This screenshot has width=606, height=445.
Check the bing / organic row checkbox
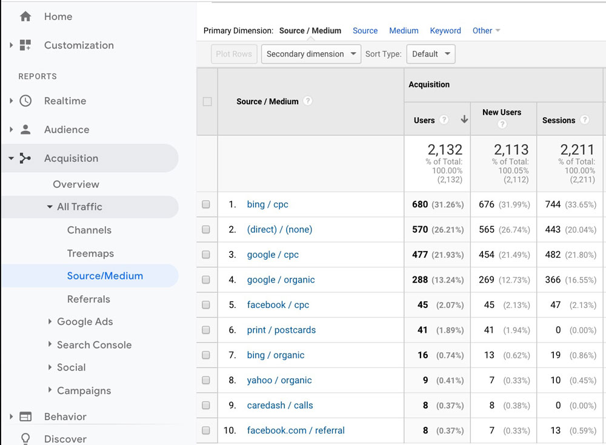tap(206, 355)
